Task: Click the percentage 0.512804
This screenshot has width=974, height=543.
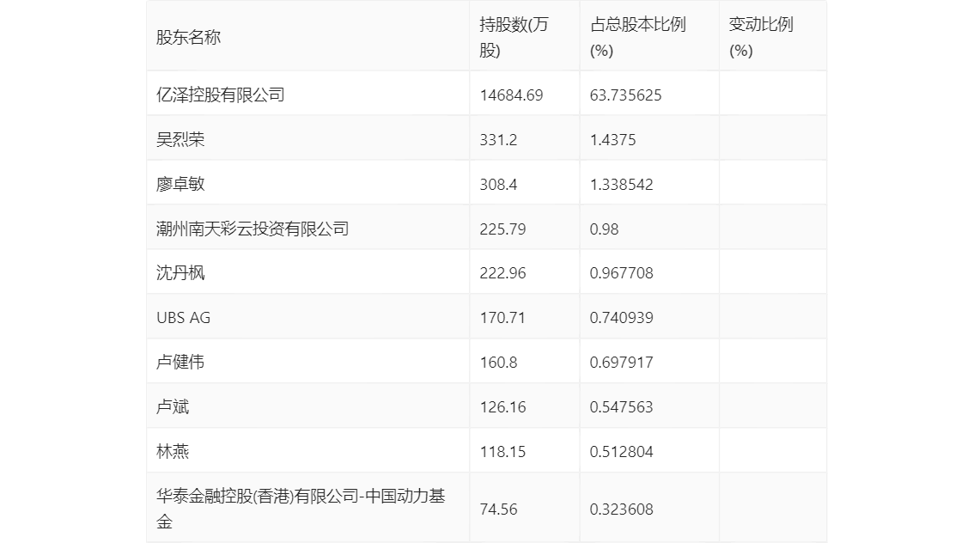Action: tap(621, 452)
